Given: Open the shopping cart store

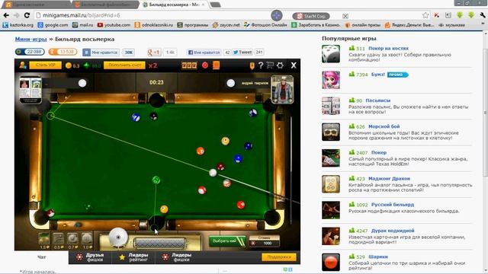Looking at the screenshot, I should [270, 65].
